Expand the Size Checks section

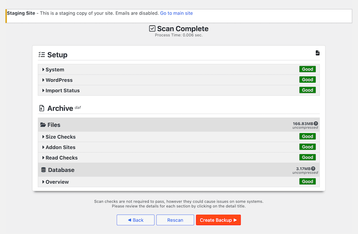pos(60,137)
